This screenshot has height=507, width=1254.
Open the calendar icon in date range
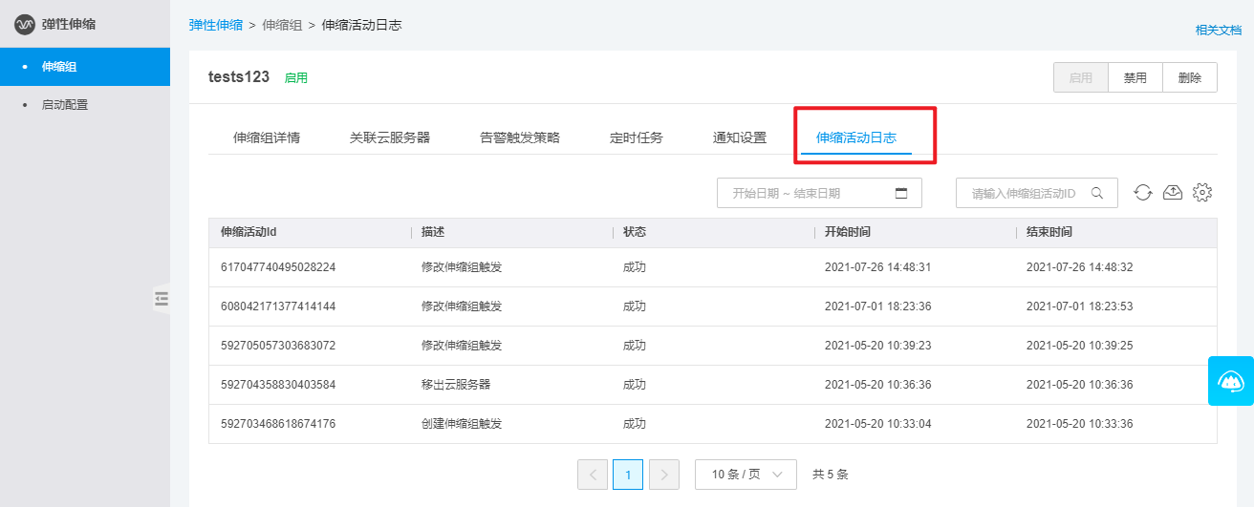pos(900,193)
